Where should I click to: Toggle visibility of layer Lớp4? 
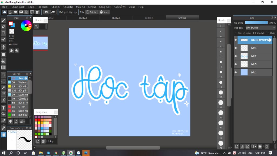click(x=236, y=48)
